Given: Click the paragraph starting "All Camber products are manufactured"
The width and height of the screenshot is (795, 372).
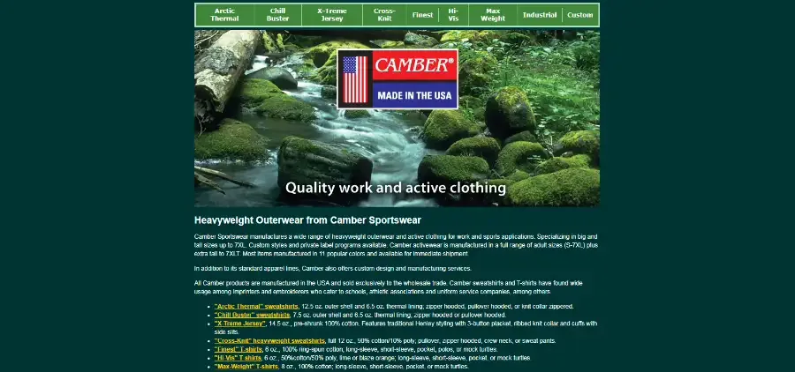Looking at the screenshot, I should [389, 287].
